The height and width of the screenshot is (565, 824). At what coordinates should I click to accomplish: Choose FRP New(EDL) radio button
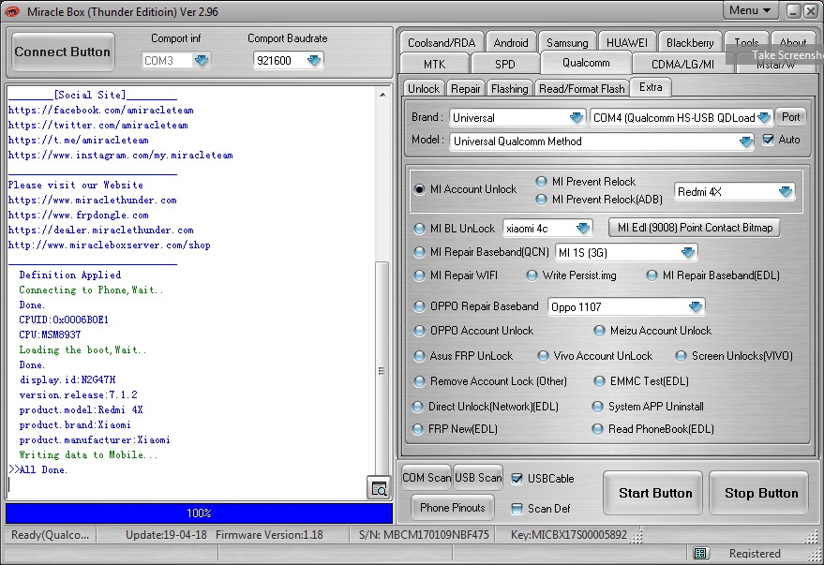(x=417, y=429)
